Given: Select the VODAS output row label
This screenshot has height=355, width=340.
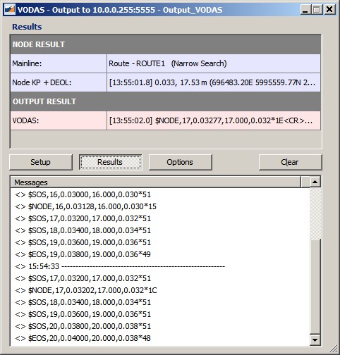Looking at the screenshot, I should point(59,120).
